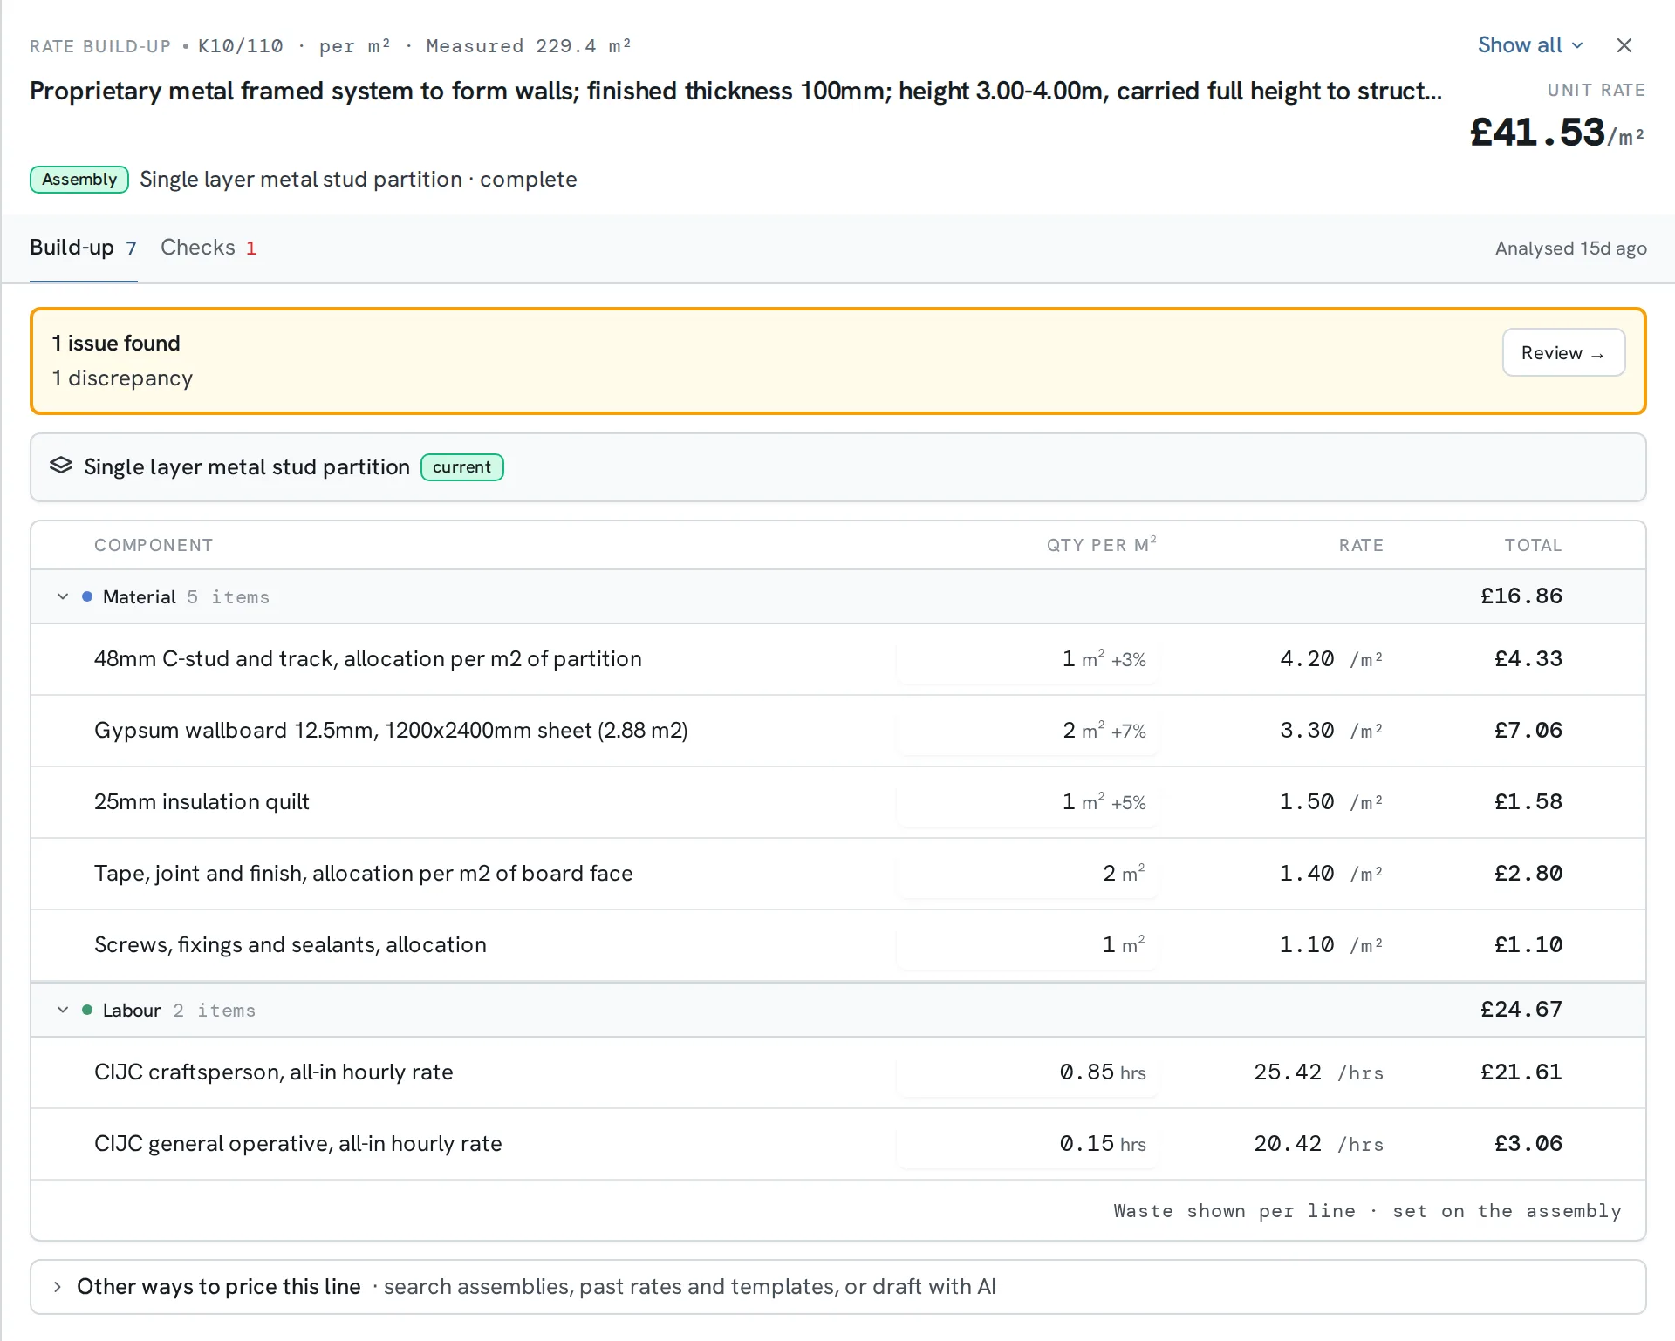The image size is (1675, 1341).
Task: Close the rate build-up panel
Action: click(x=1624, y=45)
